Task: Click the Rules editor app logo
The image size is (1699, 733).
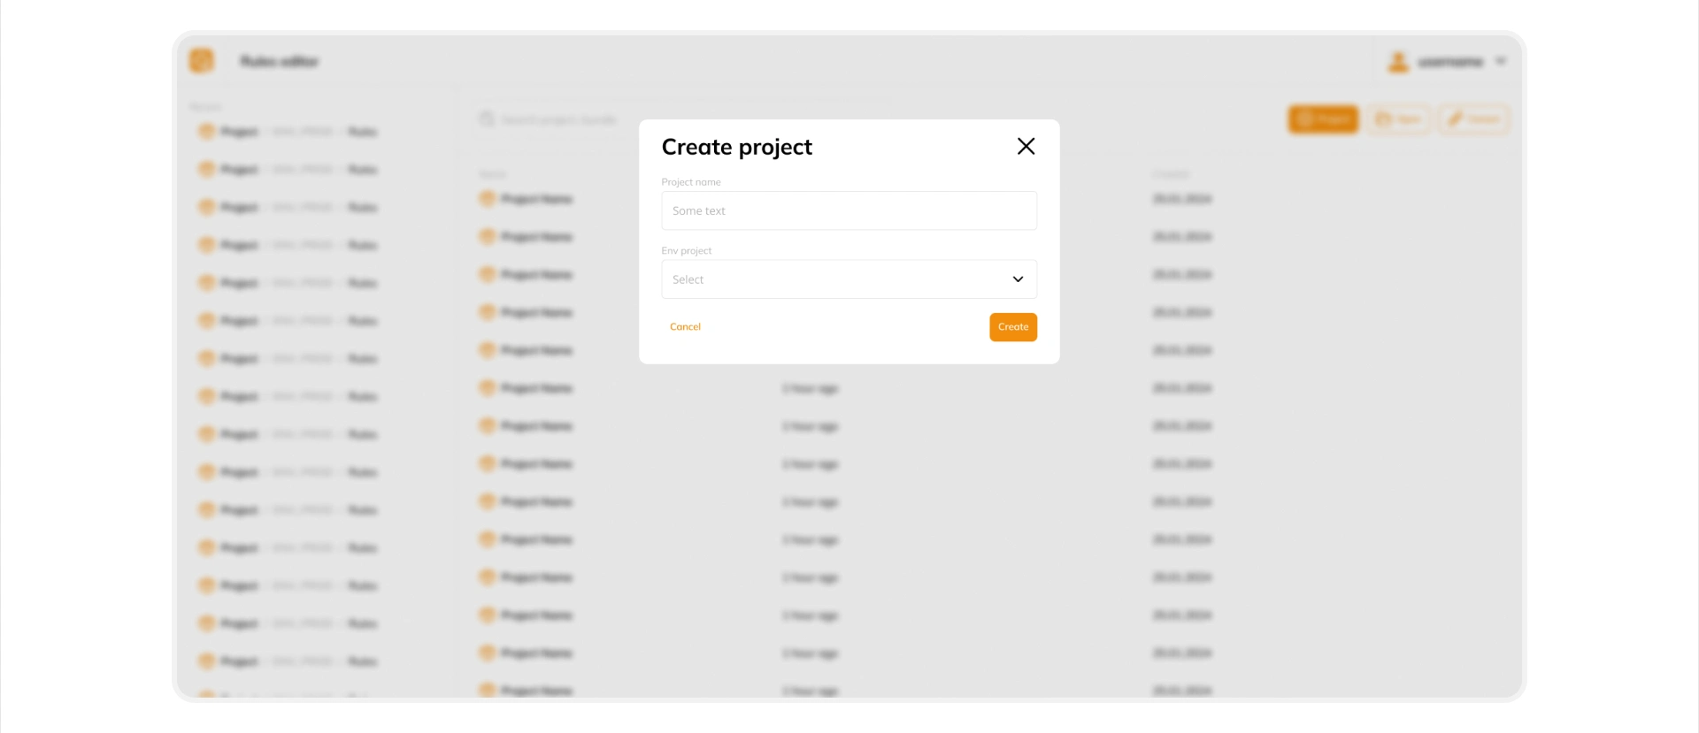Action: [202, 61]
